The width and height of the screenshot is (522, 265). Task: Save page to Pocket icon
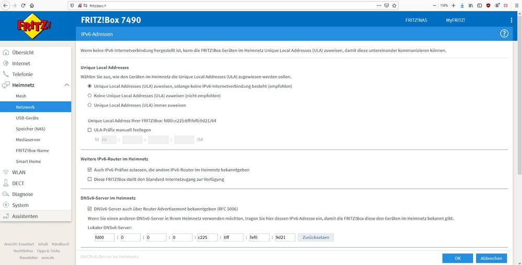387,6
